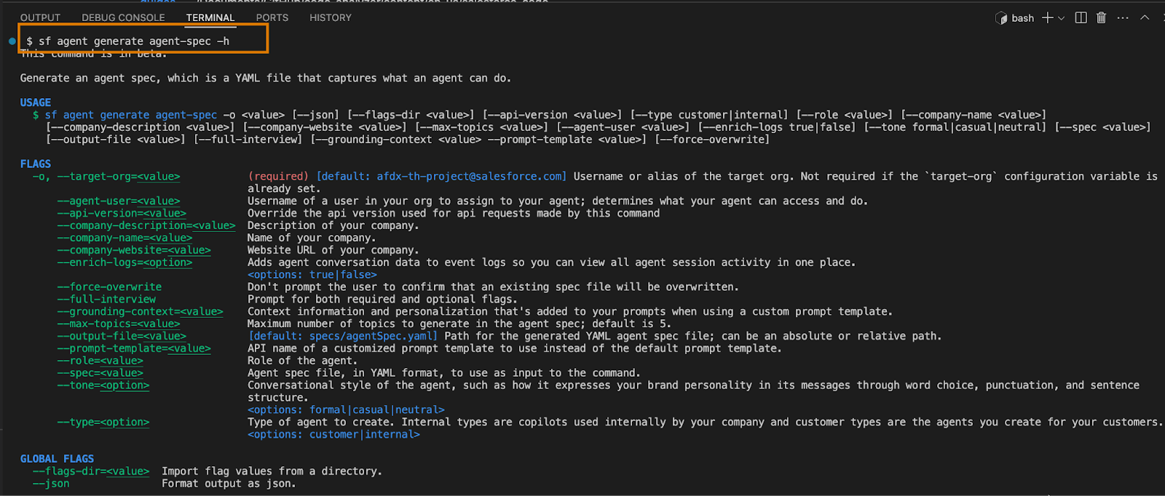Open a new terminal with the plus icon
This screenshot has height=496, width=1165.
click(1048, 18)
